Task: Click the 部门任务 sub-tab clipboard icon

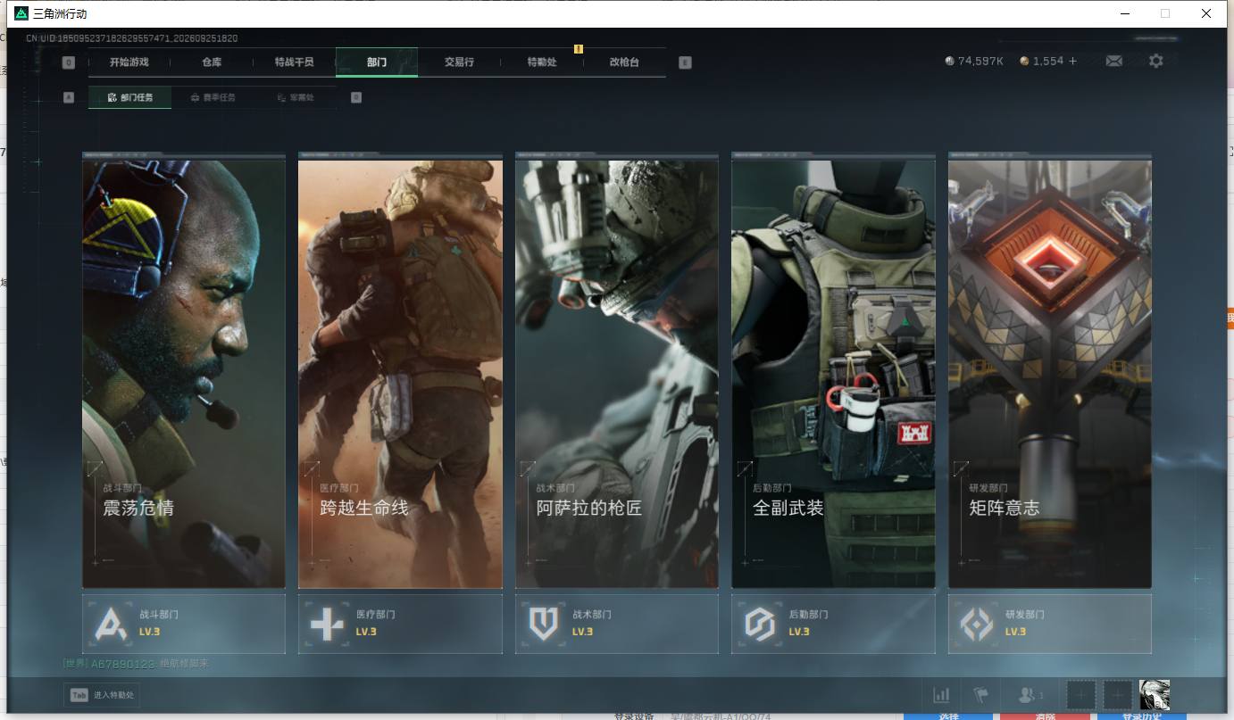Action: click(113, 97)
